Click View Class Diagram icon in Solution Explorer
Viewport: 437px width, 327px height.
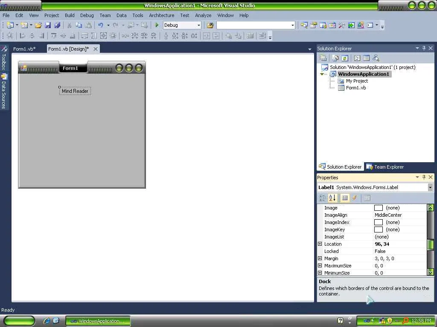click(x=376, y=58)
